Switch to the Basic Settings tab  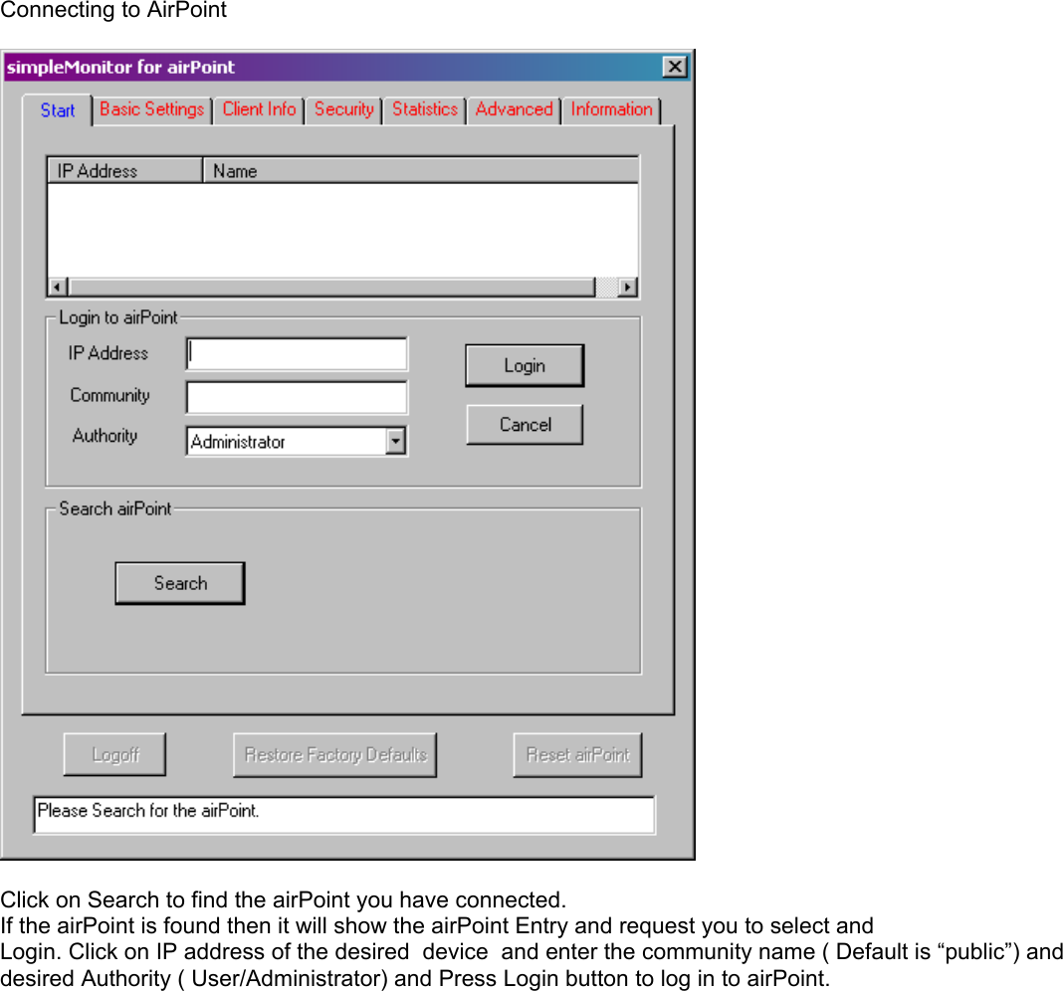point(151,109)
